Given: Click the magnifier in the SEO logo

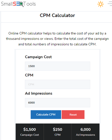Looking at the screenshot, I should (x=22, y=4).
